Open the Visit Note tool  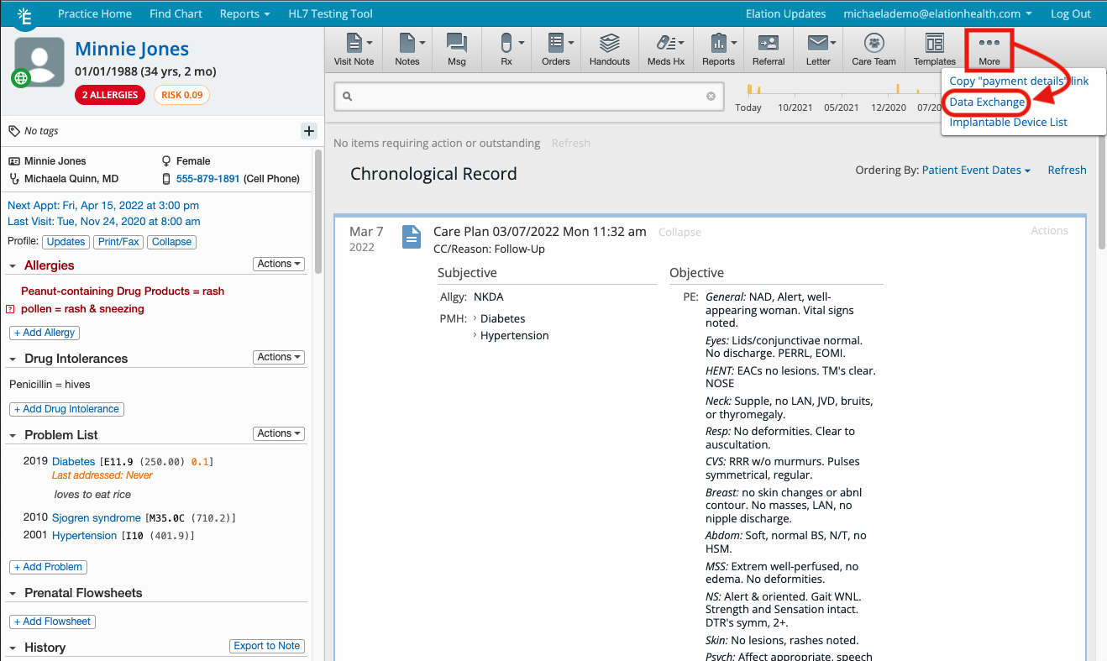(354, 49)
